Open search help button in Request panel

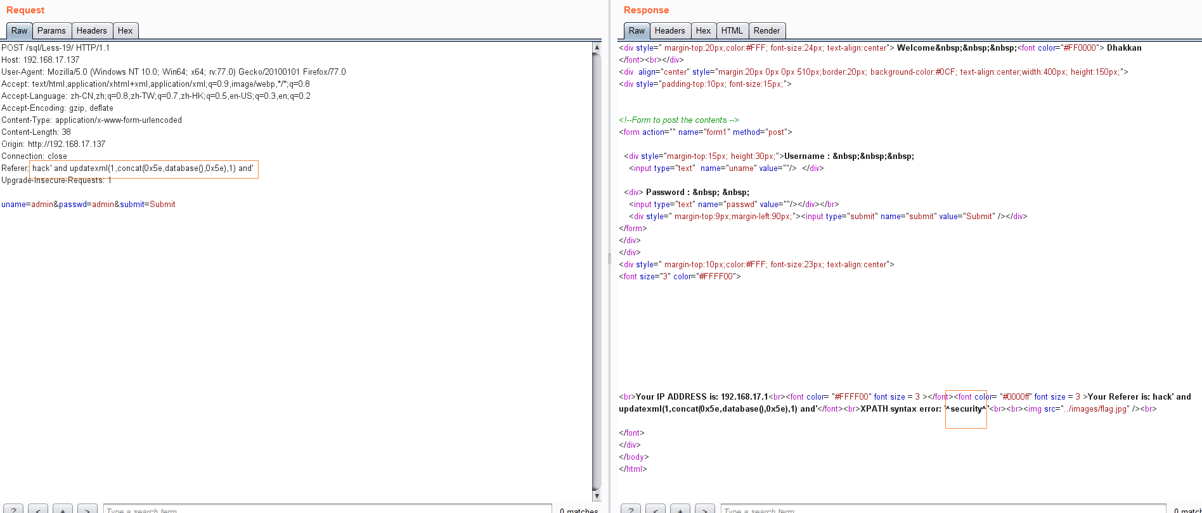pyautogui.click(x=13, y=509)
